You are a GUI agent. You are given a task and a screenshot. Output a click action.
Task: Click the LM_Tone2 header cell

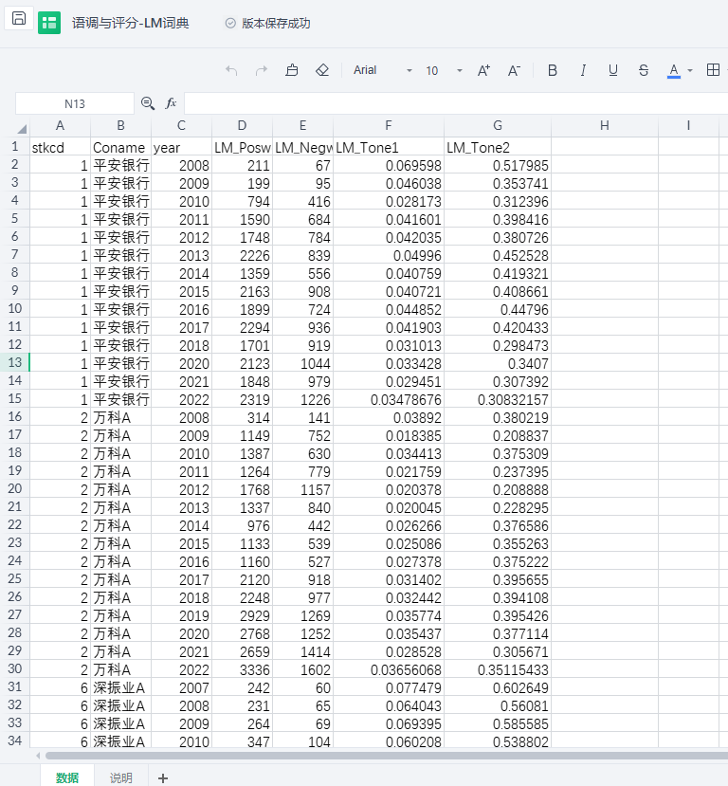[498, 147]
